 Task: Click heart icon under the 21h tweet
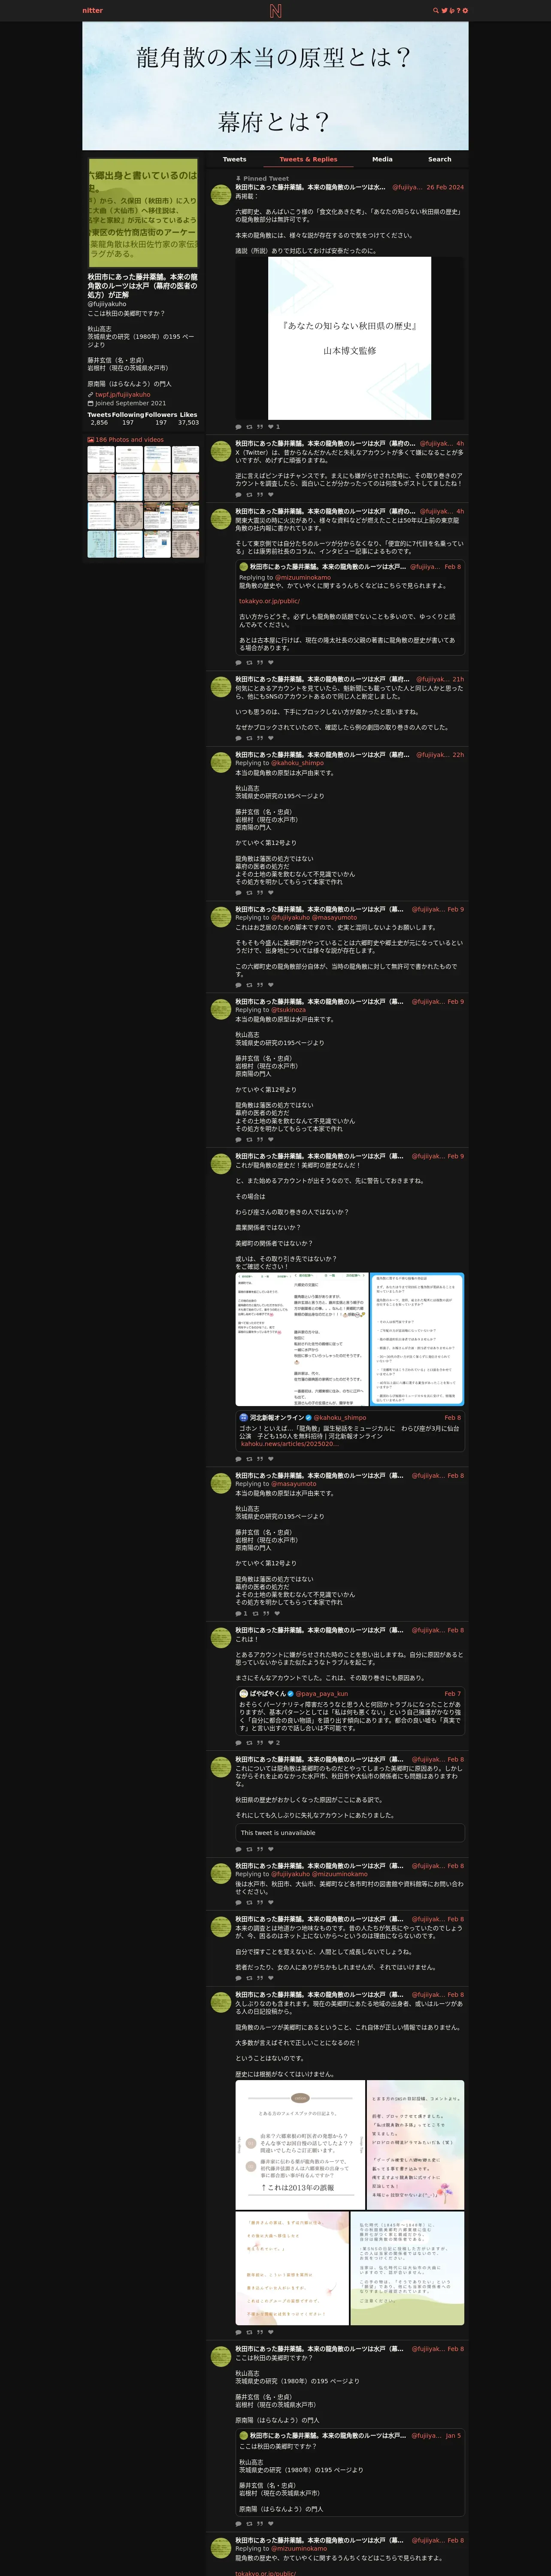(x=271, y=738)
